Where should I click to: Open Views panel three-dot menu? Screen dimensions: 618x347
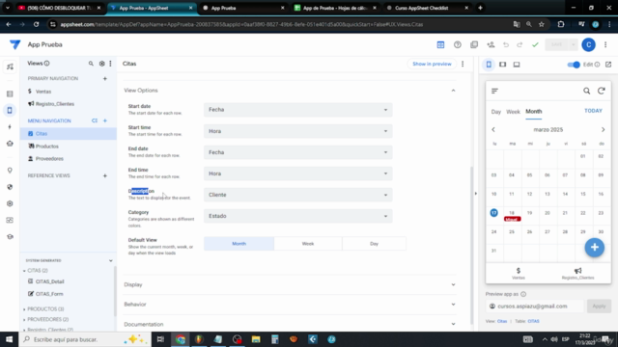(110, 64)
